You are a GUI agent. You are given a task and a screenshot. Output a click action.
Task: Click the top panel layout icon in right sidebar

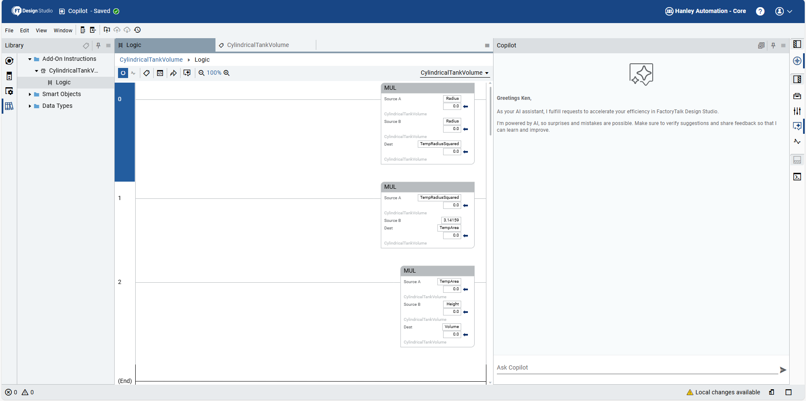(x=797, y=44)
